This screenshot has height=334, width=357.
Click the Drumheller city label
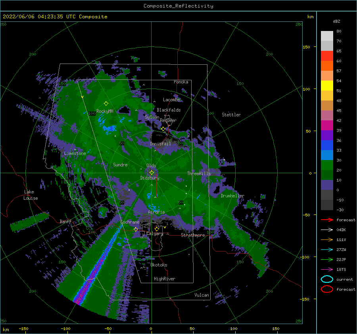pos(232,196)
